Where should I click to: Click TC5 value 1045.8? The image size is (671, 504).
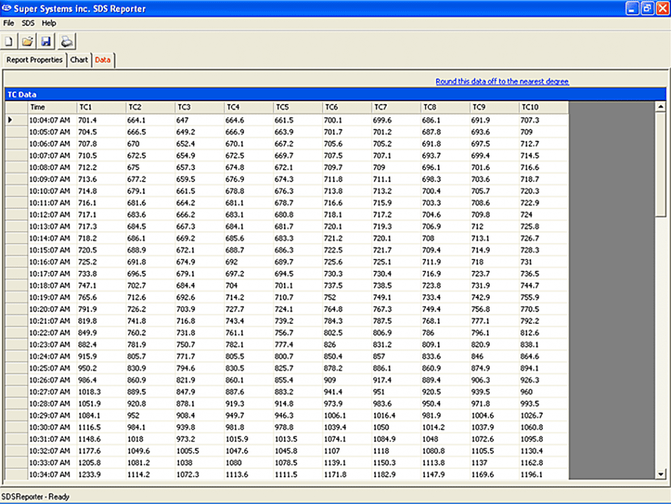[286, 450]
